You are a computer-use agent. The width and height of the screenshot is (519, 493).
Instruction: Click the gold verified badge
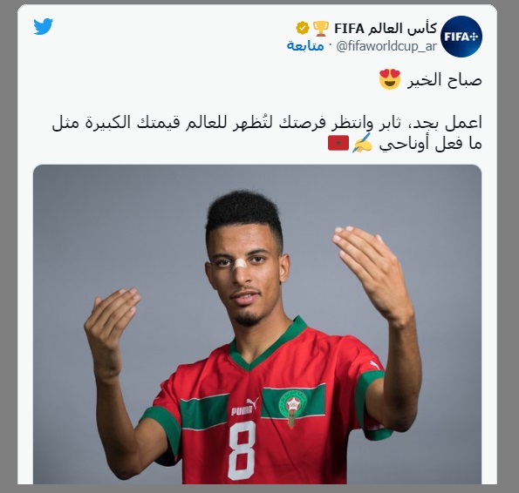pyautogui.click(x=303, y=29)
